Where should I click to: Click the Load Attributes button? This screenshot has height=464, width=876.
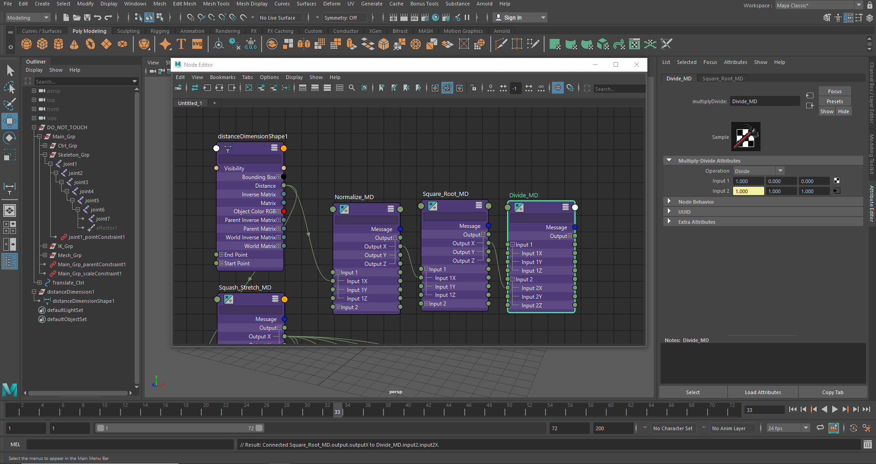coord(763,392)
